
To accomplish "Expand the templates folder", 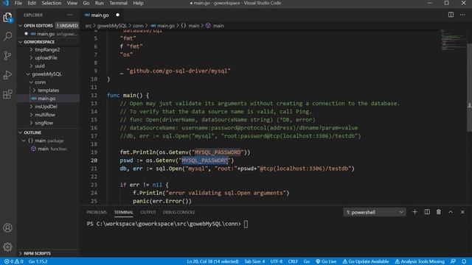I will [x=48, y=90].
